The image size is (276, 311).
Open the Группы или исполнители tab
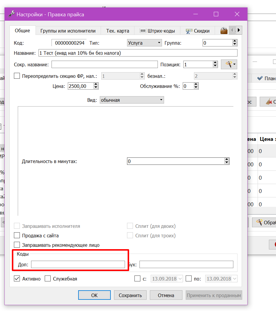[68, 31]
